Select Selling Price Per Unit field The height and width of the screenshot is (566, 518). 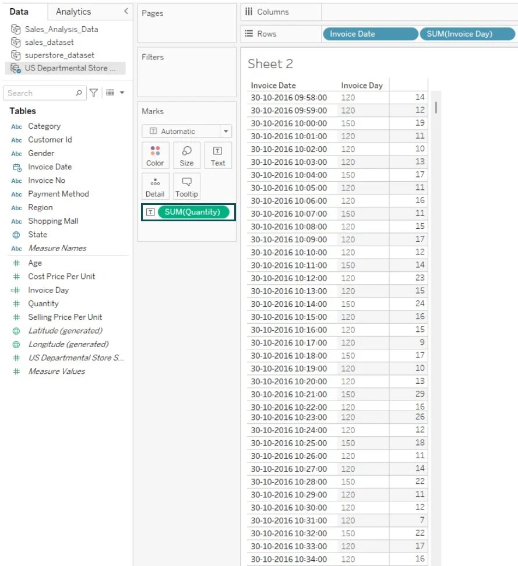tap(65, 317)
